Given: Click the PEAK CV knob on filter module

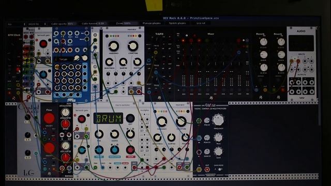Looking at the screenshot, I should point(207,138).
